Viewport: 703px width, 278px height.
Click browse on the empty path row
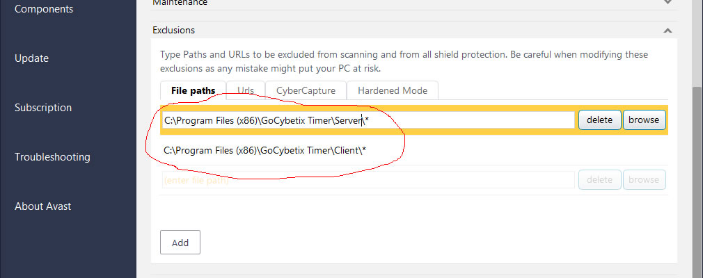[x=643, y=180]
